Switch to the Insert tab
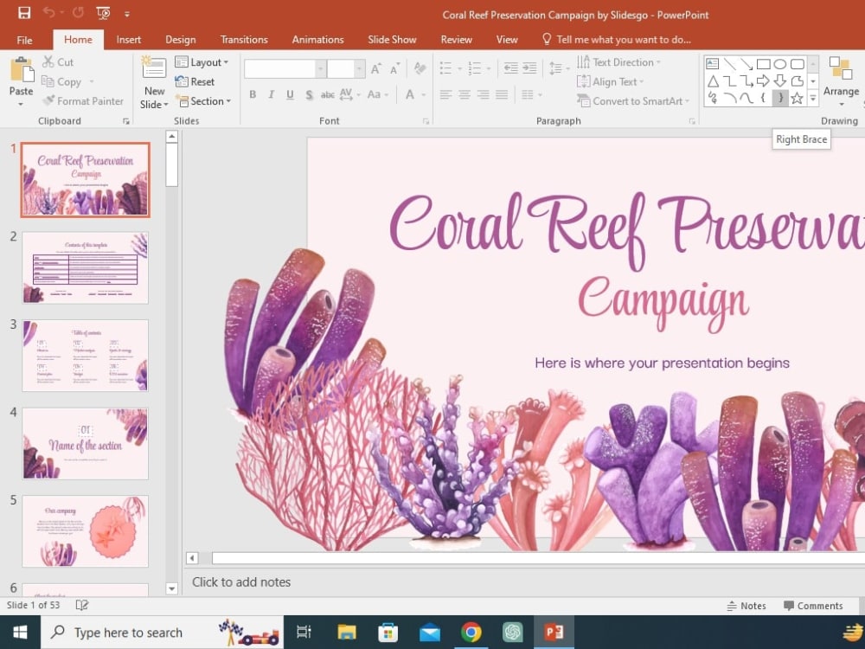 [129, 40]
